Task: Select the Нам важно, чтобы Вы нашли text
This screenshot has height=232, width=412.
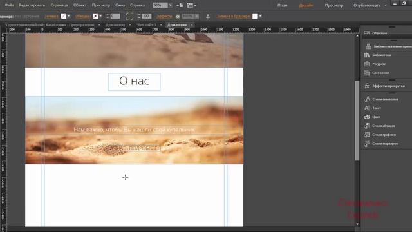Action: pos(135,130)
